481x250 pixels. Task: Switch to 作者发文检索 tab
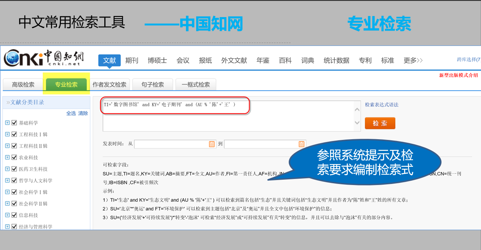pyautogui.click(x=110, y=85)
